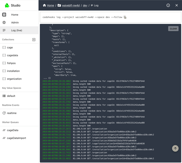Click log line at 2024-09-03T08:30:12.741Z

pyautogui.click(x=75, y=153)
